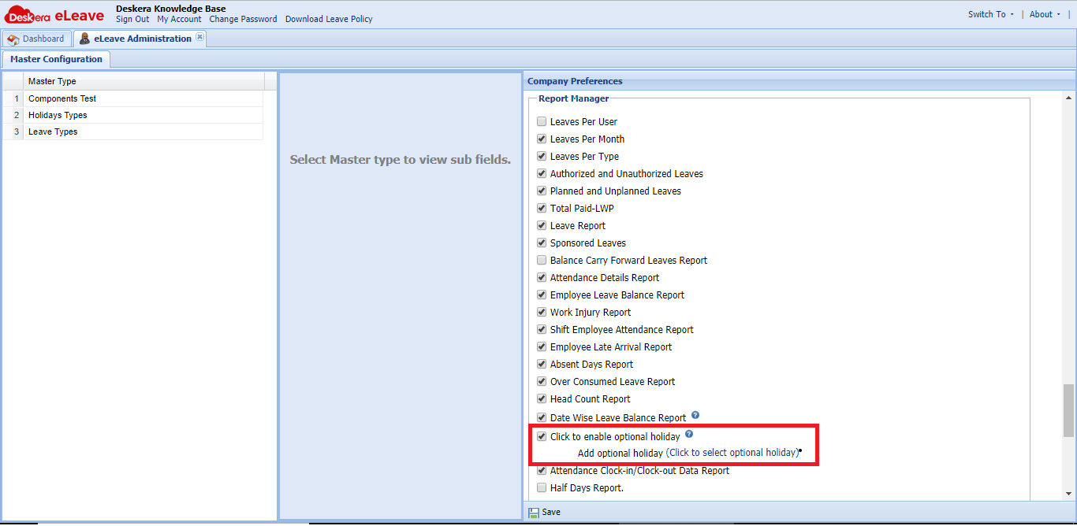Viewport: 1077px width, 526px height.
Task: Toggle Click to enable optional holiday checkbox
Action: pyautogui.click(x=542, y=437)
